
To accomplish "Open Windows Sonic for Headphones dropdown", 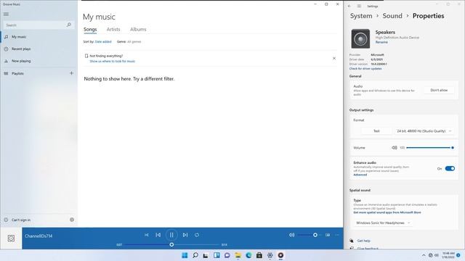I will click(383, 223).
